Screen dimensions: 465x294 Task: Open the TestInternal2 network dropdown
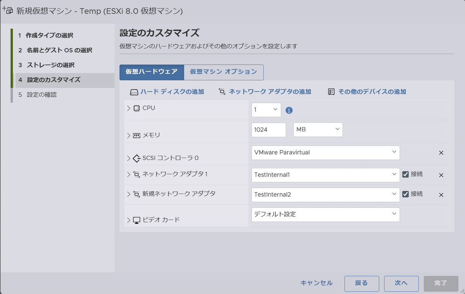coord(325,195)
